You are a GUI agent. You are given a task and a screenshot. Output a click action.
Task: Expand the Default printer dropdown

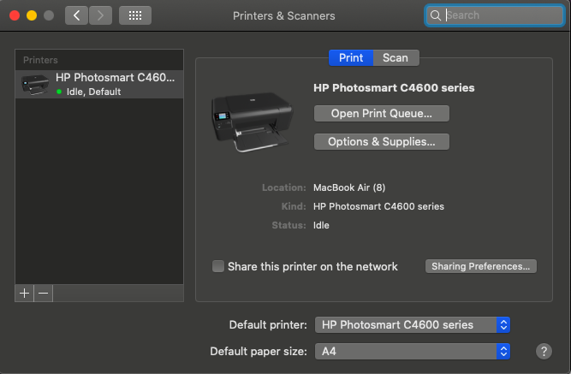coord(413,324)
